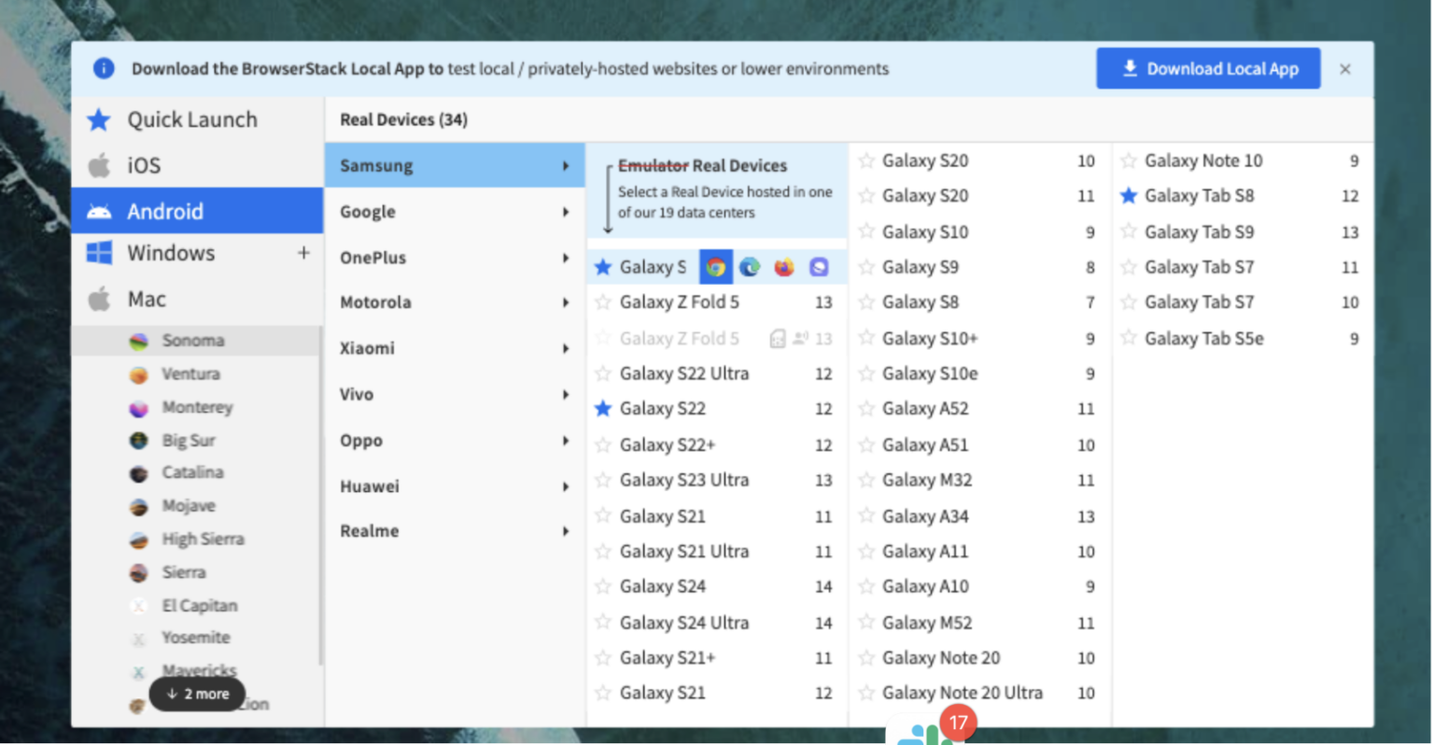Favorite Galaxy S22 Ultra with its star

(603, 373)
